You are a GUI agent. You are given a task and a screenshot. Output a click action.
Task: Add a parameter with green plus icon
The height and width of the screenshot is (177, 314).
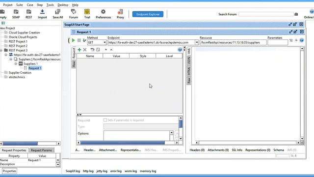pos(79,50)
